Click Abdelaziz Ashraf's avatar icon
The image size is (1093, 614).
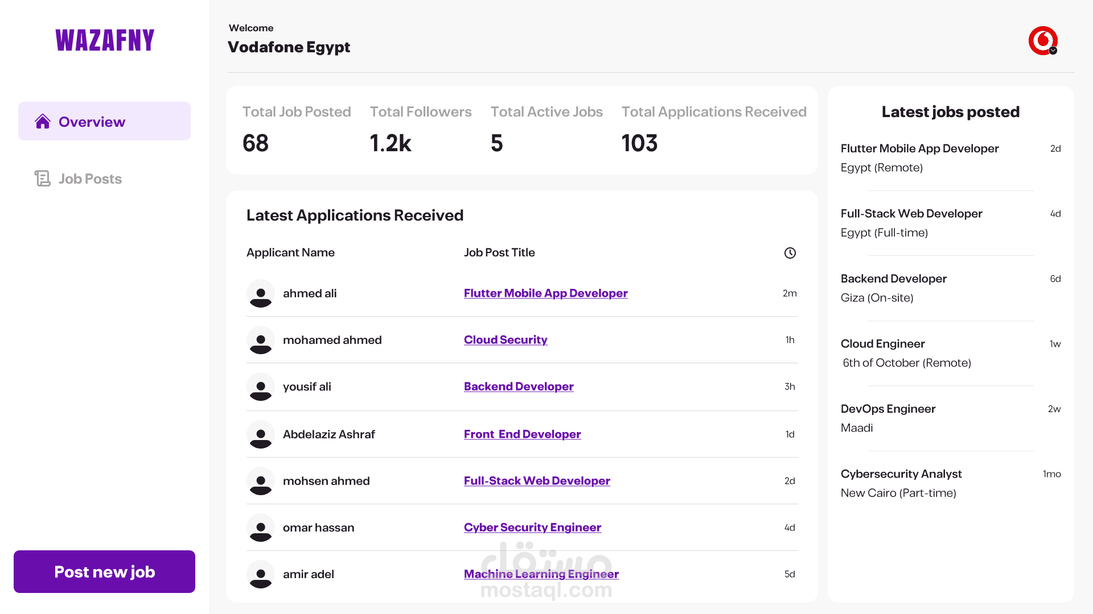pos(261,435)
